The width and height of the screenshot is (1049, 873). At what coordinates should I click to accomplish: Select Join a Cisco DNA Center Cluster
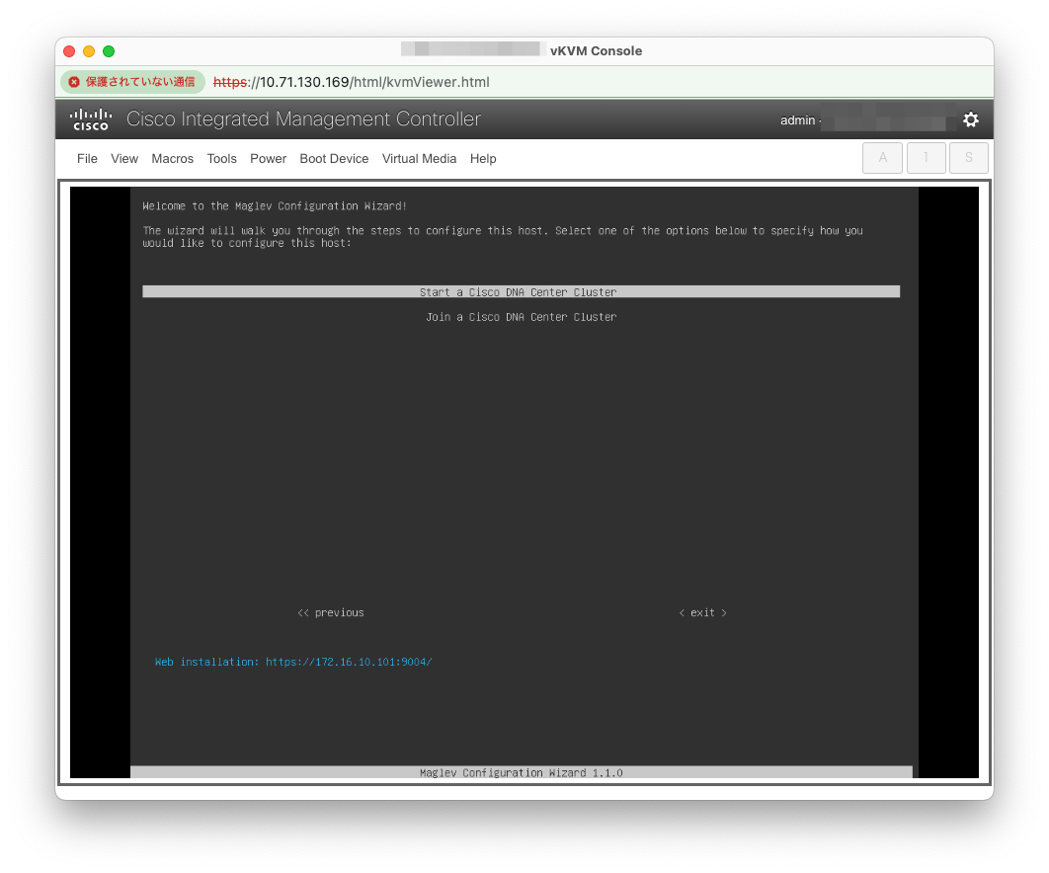coord(522,317)
